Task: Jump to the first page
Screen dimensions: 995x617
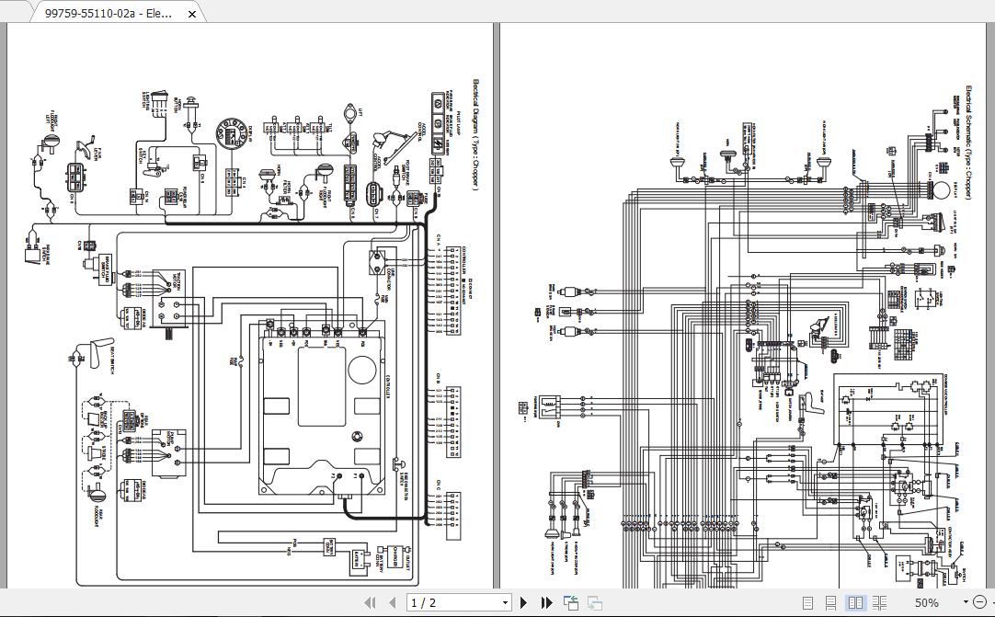Action: coord(371,602)
